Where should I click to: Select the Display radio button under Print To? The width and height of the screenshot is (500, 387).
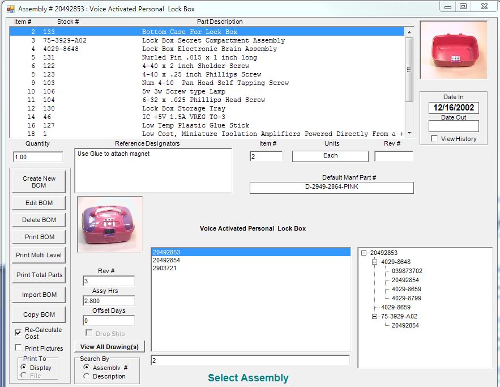(23, 367)
